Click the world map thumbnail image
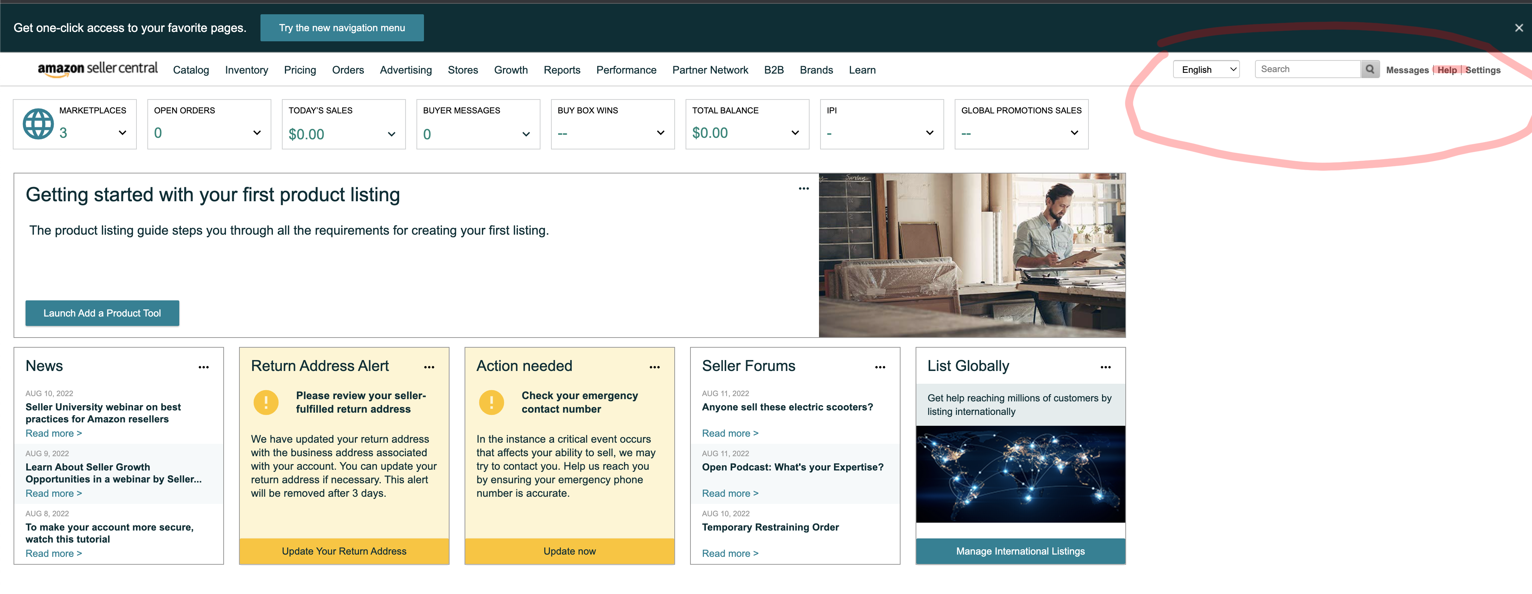1532x594 pixels. [1020, 474]
